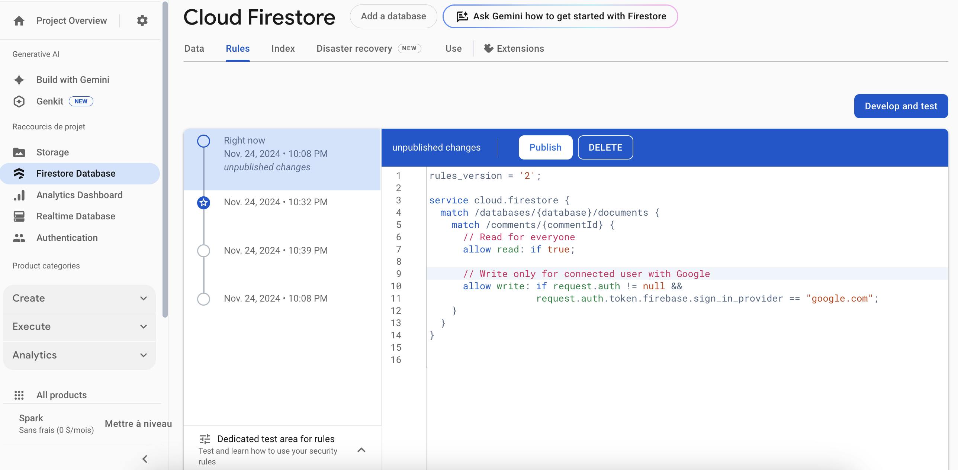Open Analytics Dashboard in sidebar

[x=79, y=195]
